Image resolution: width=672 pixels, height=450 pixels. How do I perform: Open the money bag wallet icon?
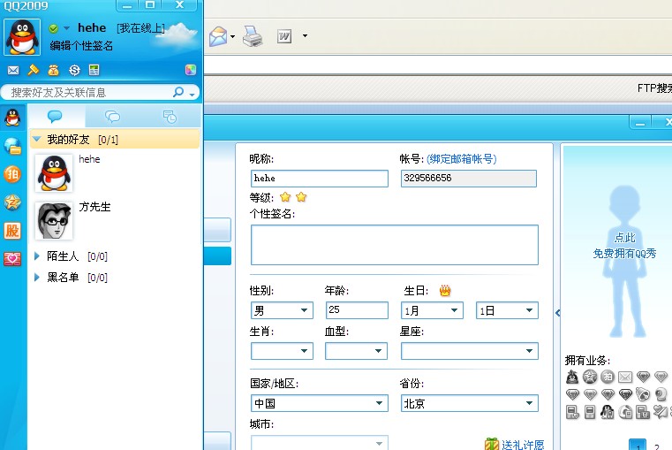(54, 70)
